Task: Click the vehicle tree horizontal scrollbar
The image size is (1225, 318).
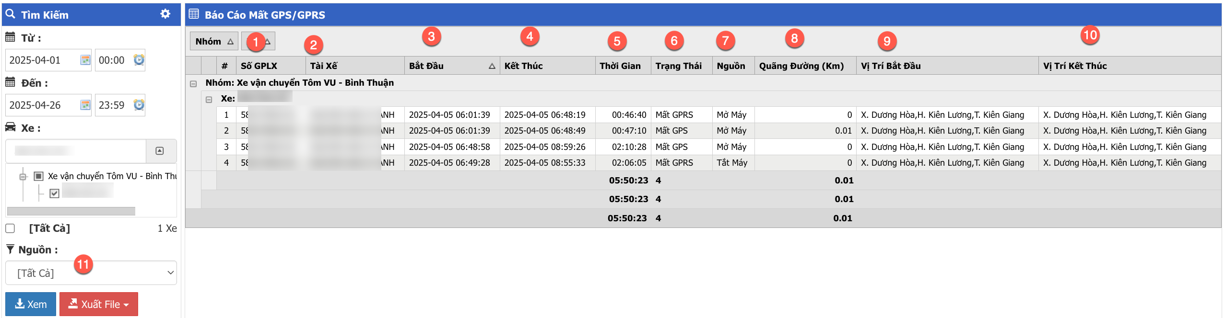Action: (x=71, y=211)
